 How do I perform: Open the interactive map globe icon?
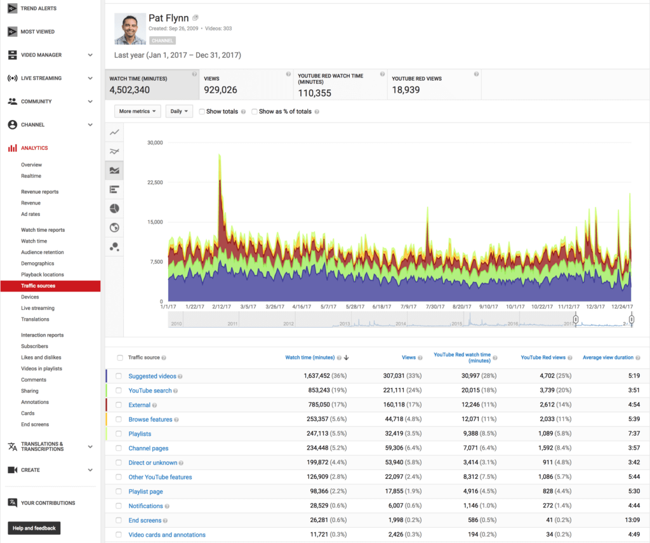(114, 227)
